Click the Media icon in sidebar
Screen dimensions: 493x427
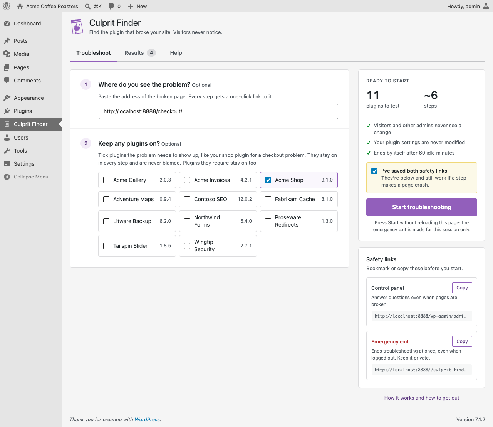[7, 54]
